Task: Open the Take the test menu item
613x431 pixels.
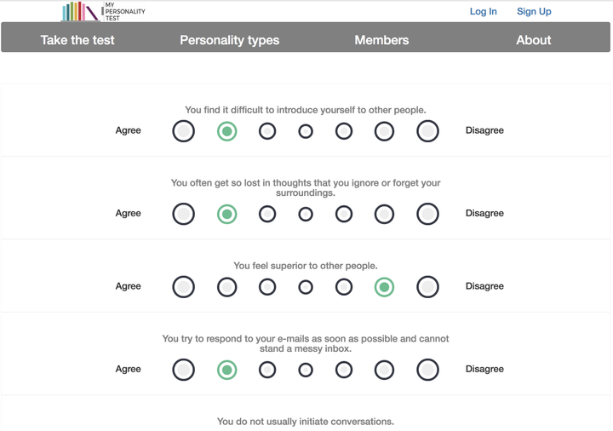Action: [x=77, y=40]
